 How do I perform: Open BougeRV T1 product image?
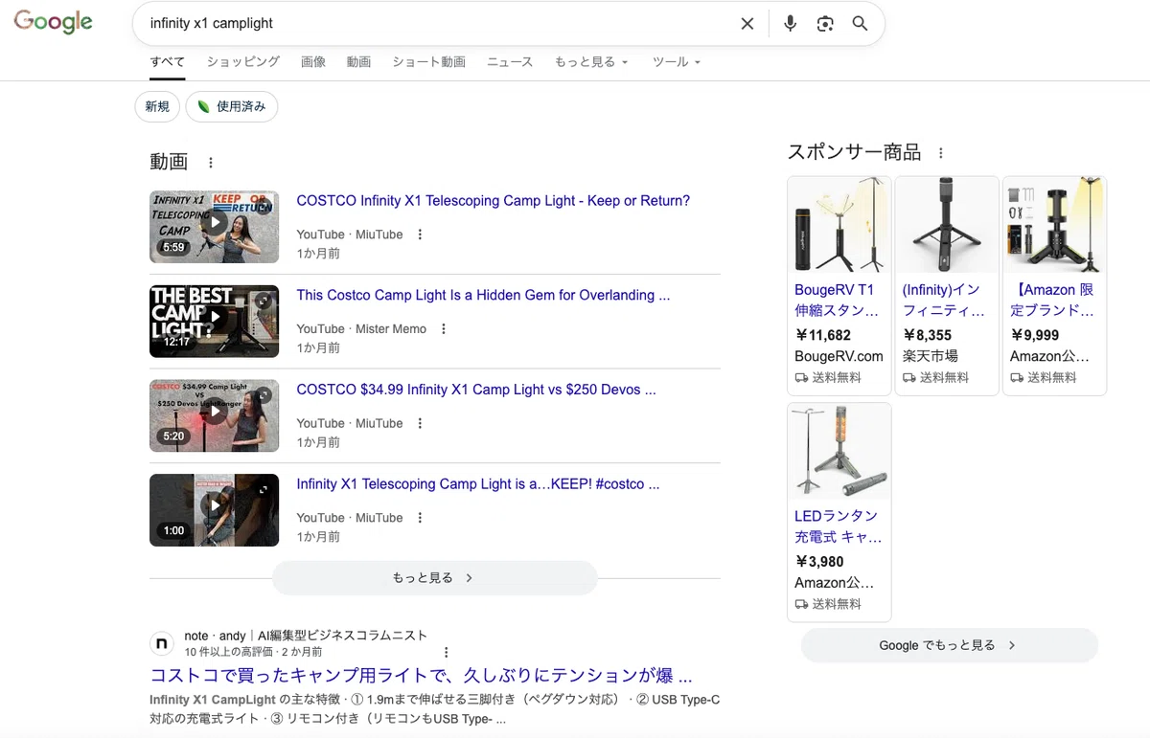pyautogui.click(x=839, y=225)
